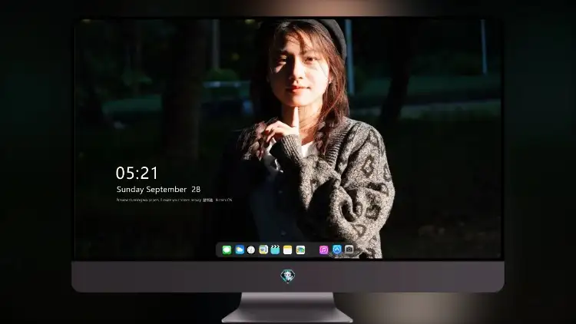
Task: Open the Notes app in dock
Action: pyautogui.click(x=288, y=250)
